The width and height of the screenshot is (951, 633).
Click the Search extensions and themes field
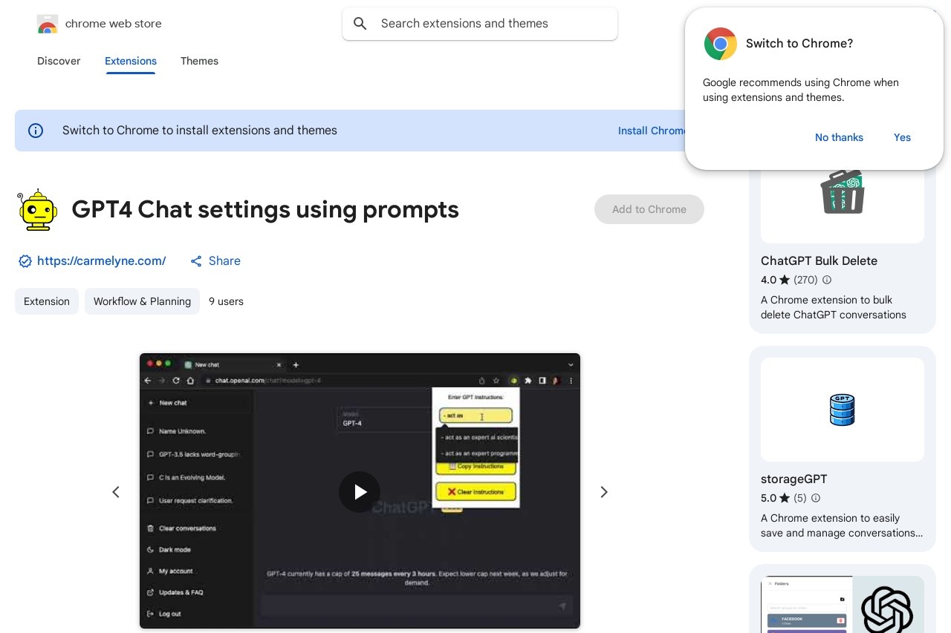click(x=480, y=24)
